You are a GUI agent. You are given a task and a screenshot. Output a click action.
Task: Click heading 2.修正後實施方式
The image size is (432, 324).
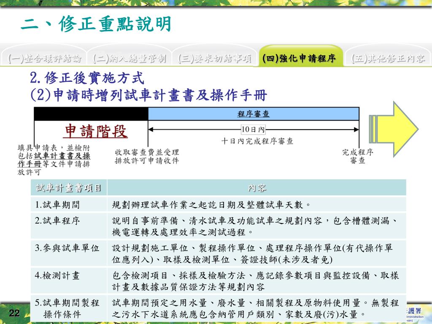coord(87,78)
